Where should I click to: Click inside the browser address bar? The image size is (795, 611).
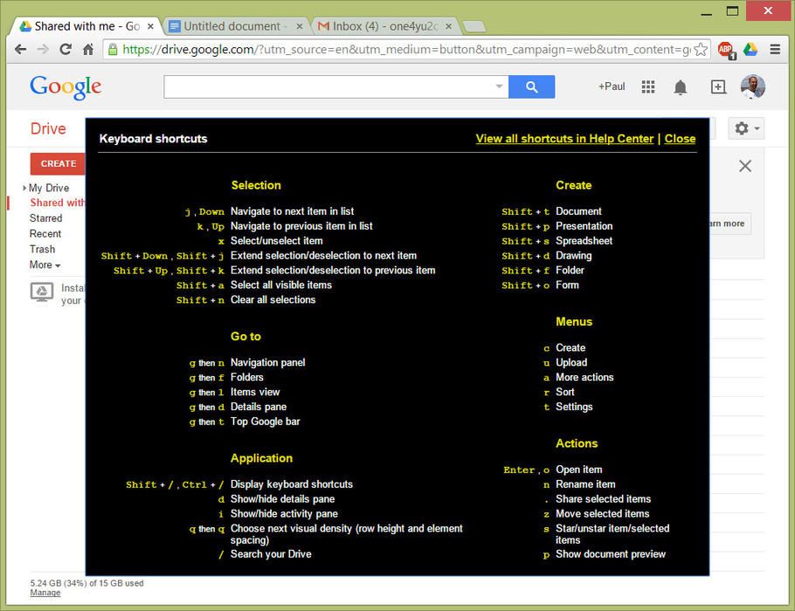(393, 50)
